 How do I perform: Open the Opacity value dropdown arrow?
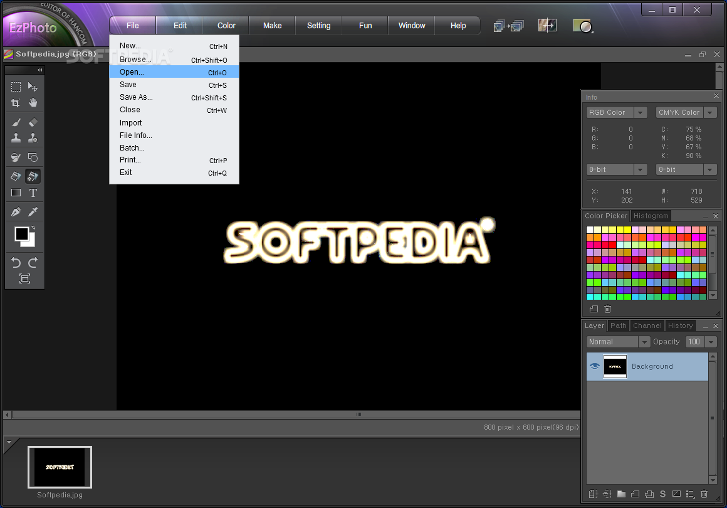pyautogui.click(x=711, y=342)
